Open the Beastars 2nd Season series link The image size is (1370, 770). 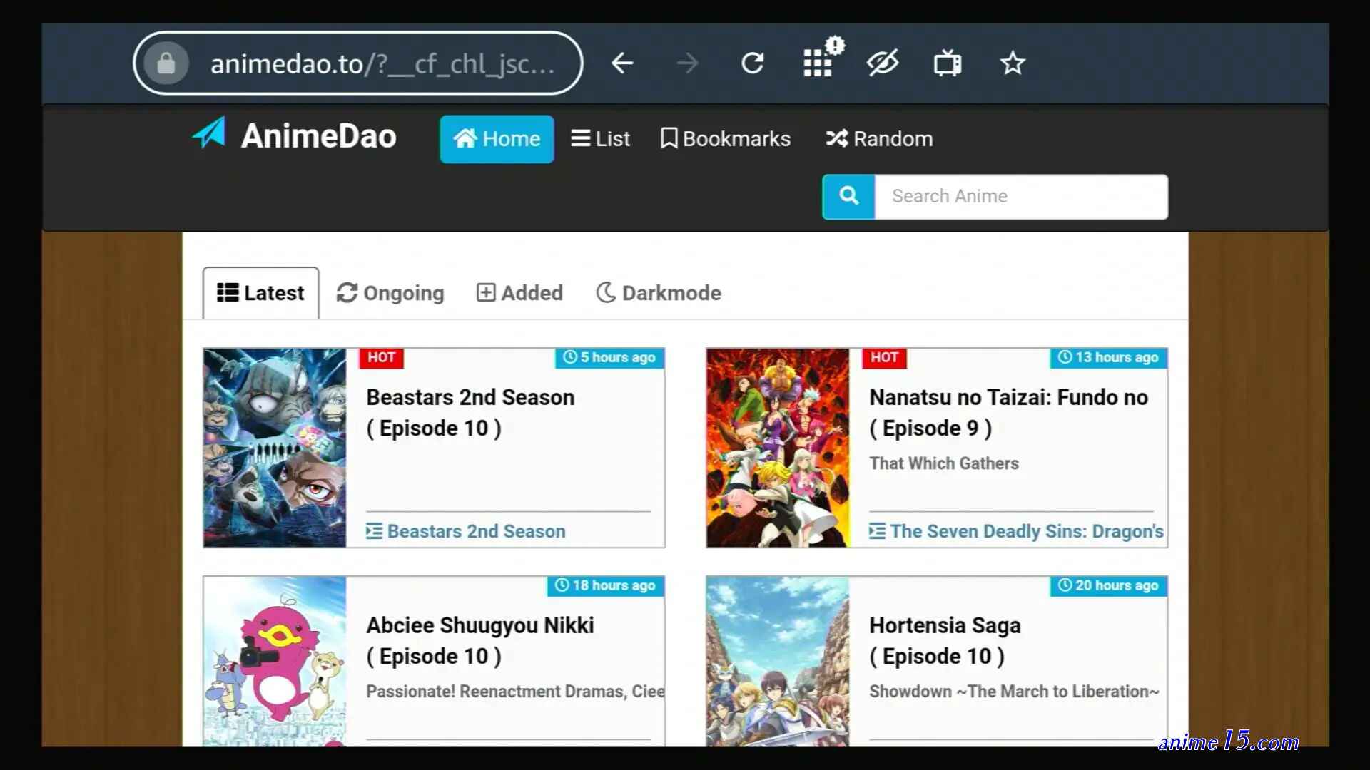476,532
